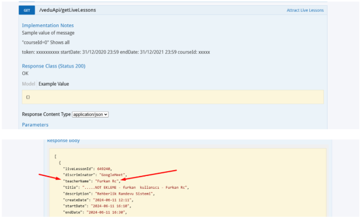This screenshot has height=219, width=360.
Task: Click the example value box with braces
Action: click(x=172, y=97)
